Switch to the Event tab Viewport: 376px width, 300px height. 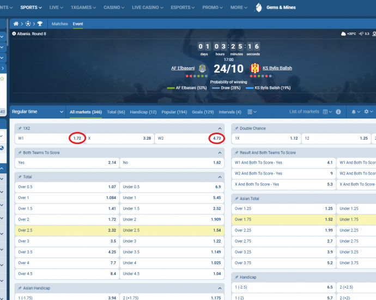pos(78,24)
